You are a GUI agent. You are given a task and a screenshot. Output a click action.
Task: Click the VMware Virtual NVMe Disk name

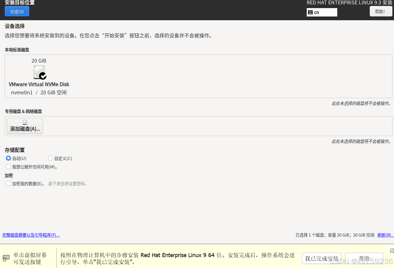(39, 84)
